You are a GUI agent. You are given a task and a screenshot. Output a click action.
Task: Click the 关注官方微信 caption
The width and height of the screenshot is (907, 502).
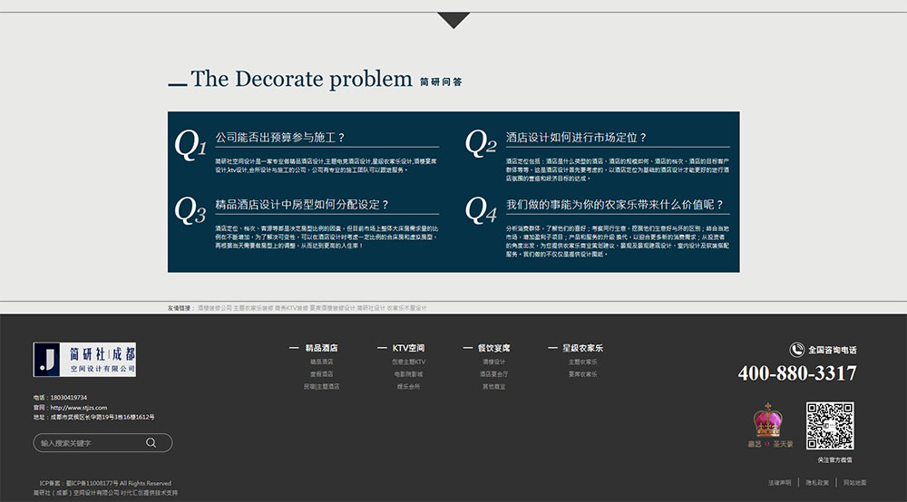834,459
